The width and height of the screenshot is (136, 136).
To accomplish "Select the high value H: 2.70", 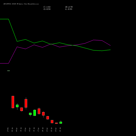I will pos(69,7).
